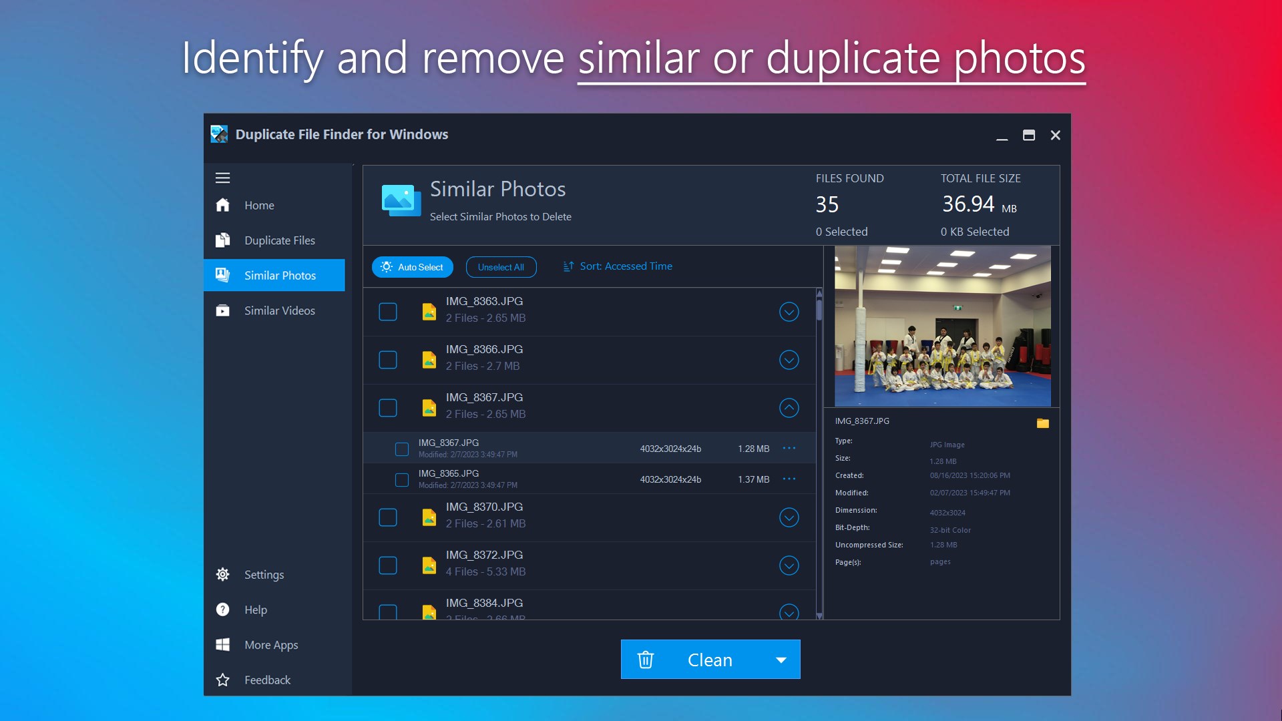Check the IMG_8372.JPG group checkbox

pos(388,565)
